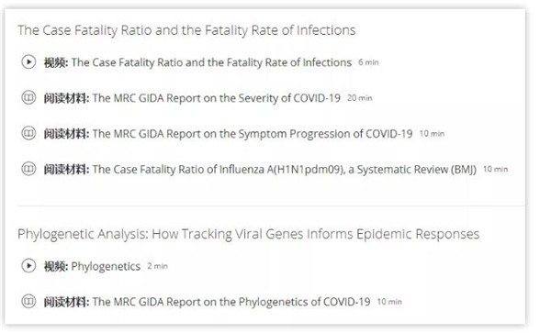
Task: Open the Phylogenetics video link
Action: click(107, 266)
